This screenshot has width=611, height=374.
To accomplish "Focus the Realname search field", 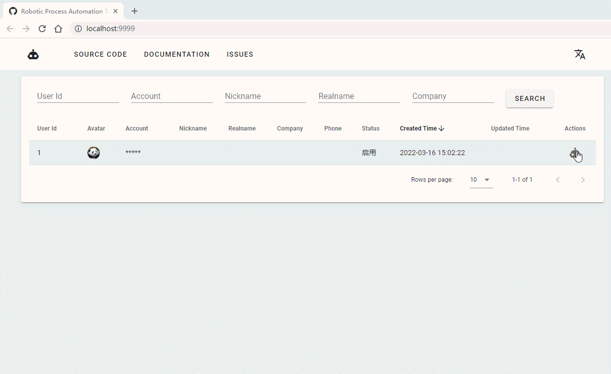I will [x=359, y=96].
